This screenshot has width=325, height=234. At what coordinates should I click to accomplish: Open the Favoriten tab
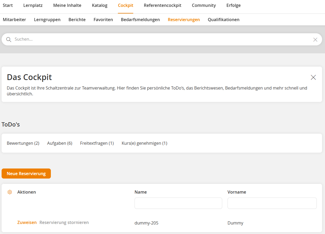(103, 20)
